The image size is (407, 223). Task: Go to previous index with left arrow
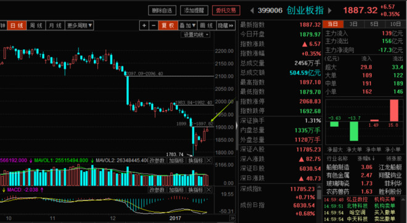click(x=252, y=10)
